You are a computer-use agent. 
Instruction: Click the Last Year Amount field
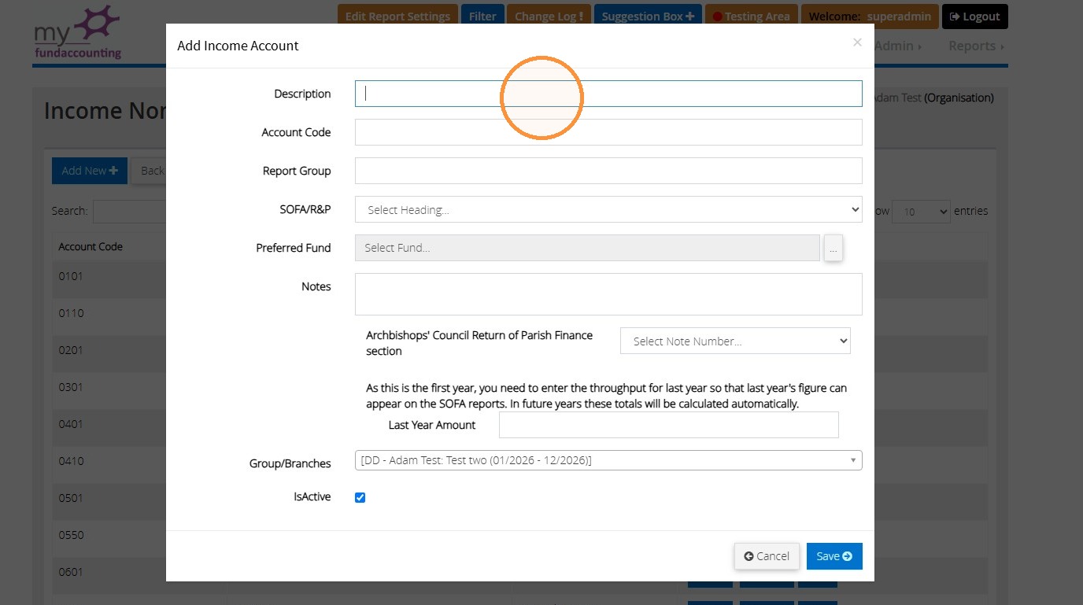[669, 425]
